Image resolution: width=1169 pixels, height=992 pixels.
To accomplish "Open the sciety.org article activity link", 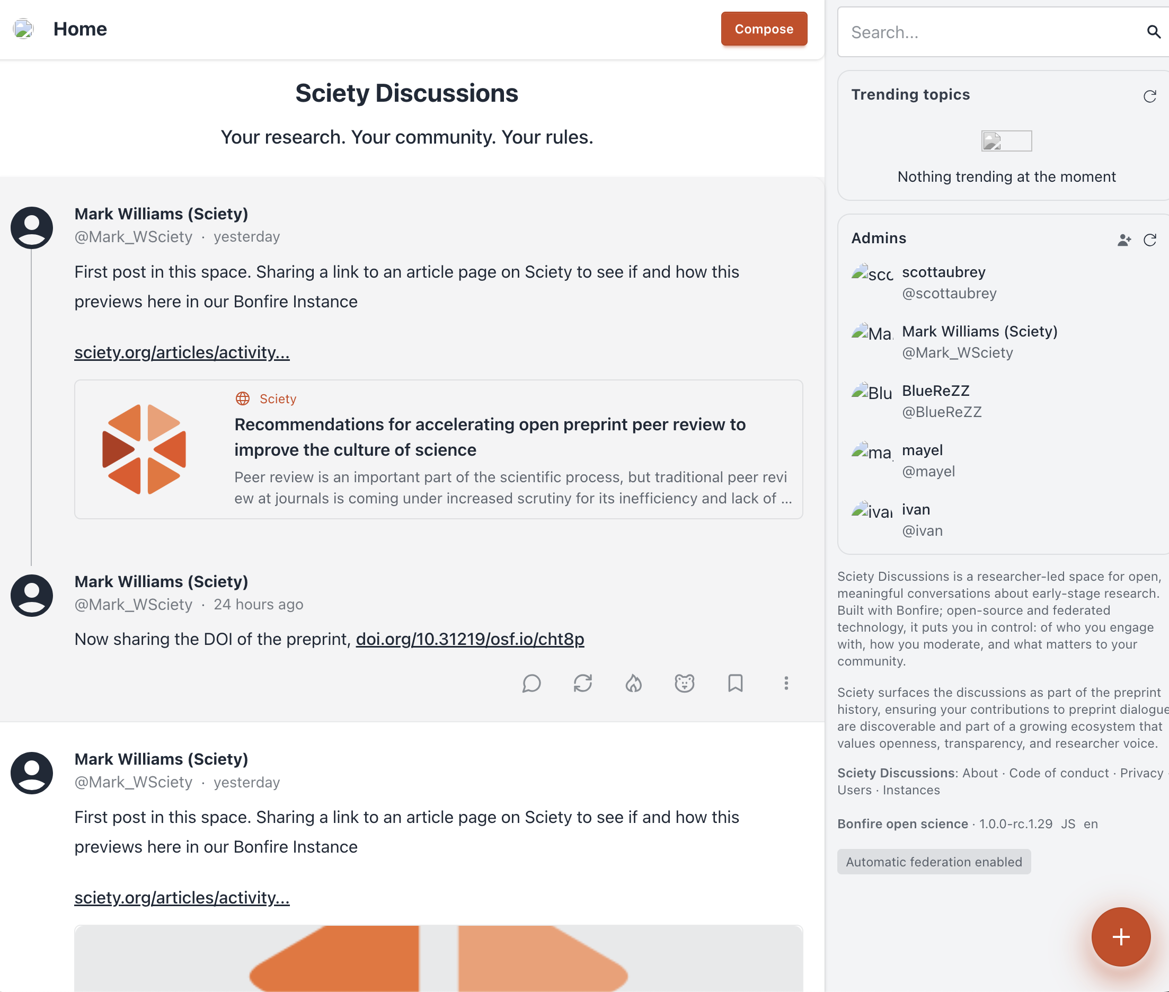I will (x=181, y=352).
